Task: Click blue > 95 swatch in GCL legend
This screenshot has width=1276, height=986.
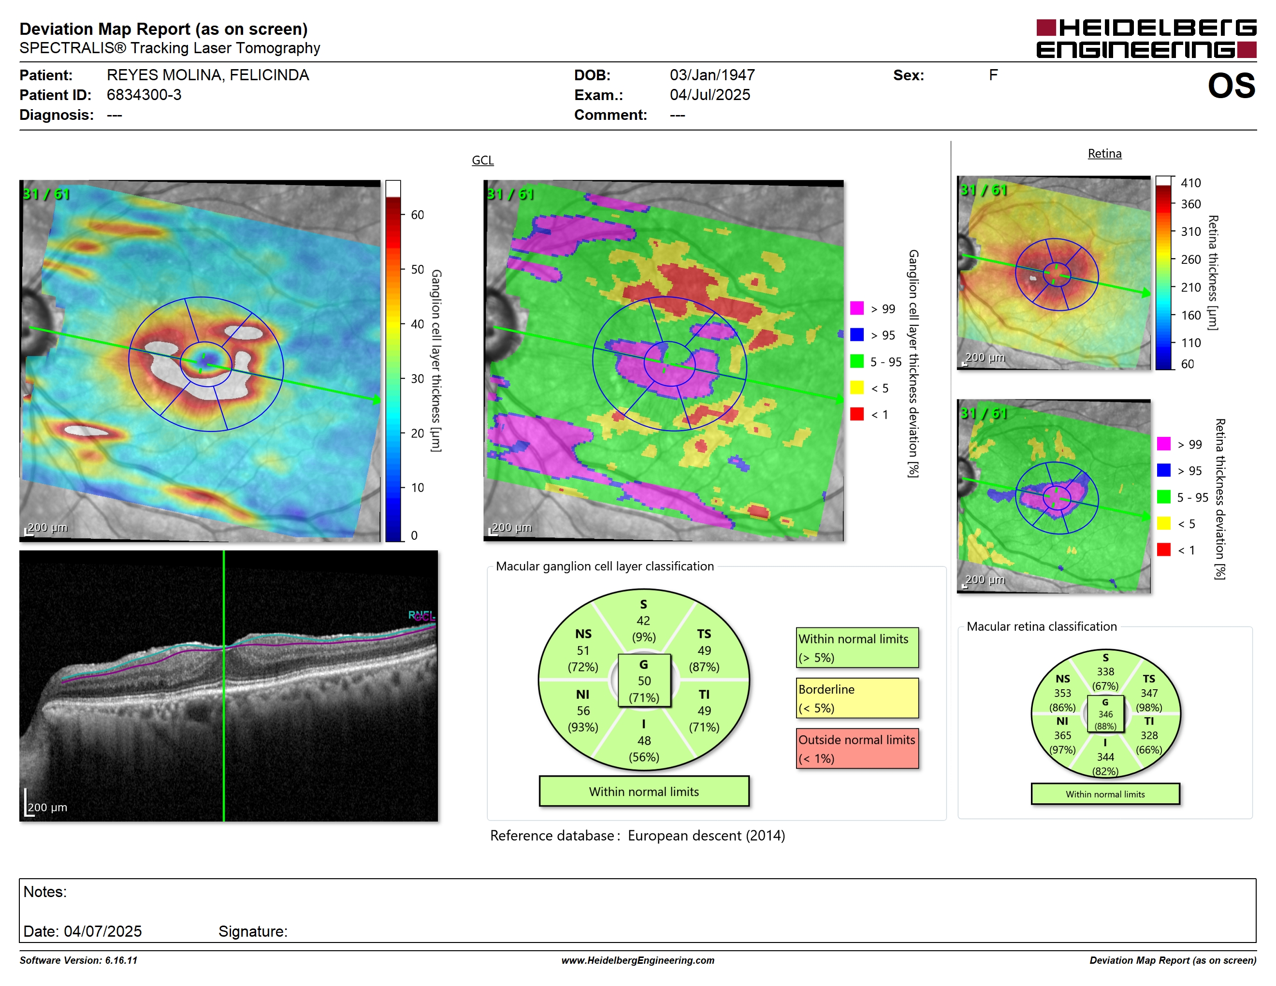Action: coord(856,334)
